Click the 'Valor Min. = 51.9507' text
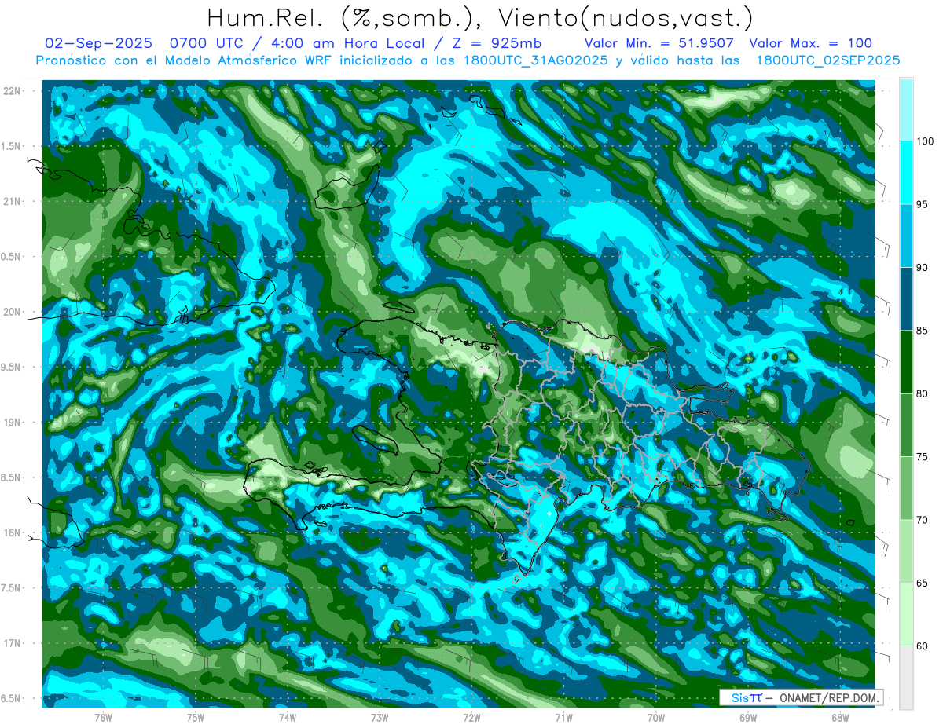This screenshot has height=728, width=943. 659,43
